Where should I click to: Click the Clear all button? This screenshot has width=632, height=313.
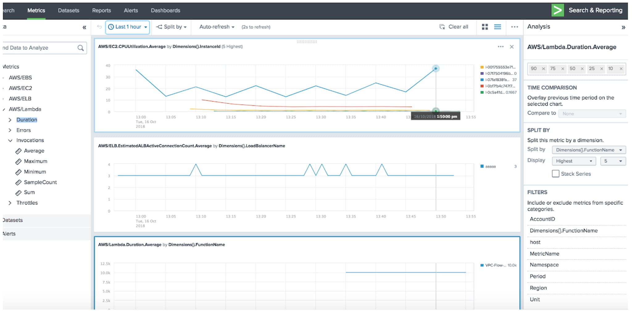(454, 27)
